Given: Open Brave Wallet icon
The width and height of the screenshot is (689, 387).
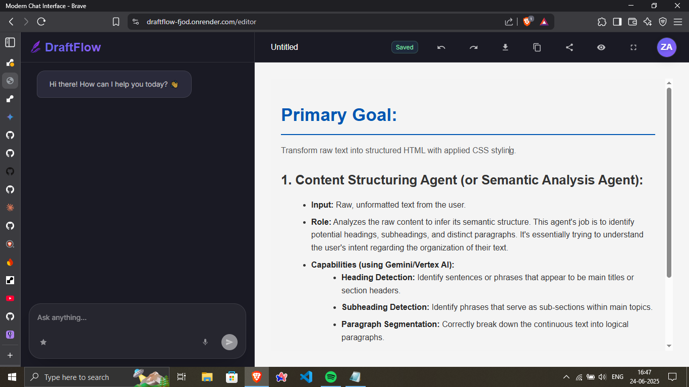Looking at the screenshot, I should click(633, 22).
